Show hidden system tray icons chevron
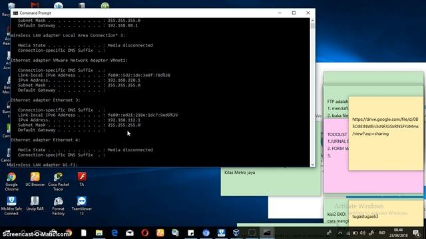Screen dimensions: 426x239 340,233
